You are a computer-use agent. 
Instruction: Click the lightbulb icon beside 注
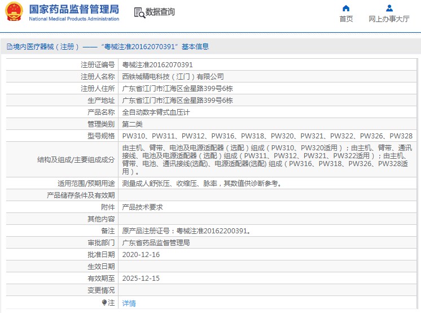click(x=104, y=302)
